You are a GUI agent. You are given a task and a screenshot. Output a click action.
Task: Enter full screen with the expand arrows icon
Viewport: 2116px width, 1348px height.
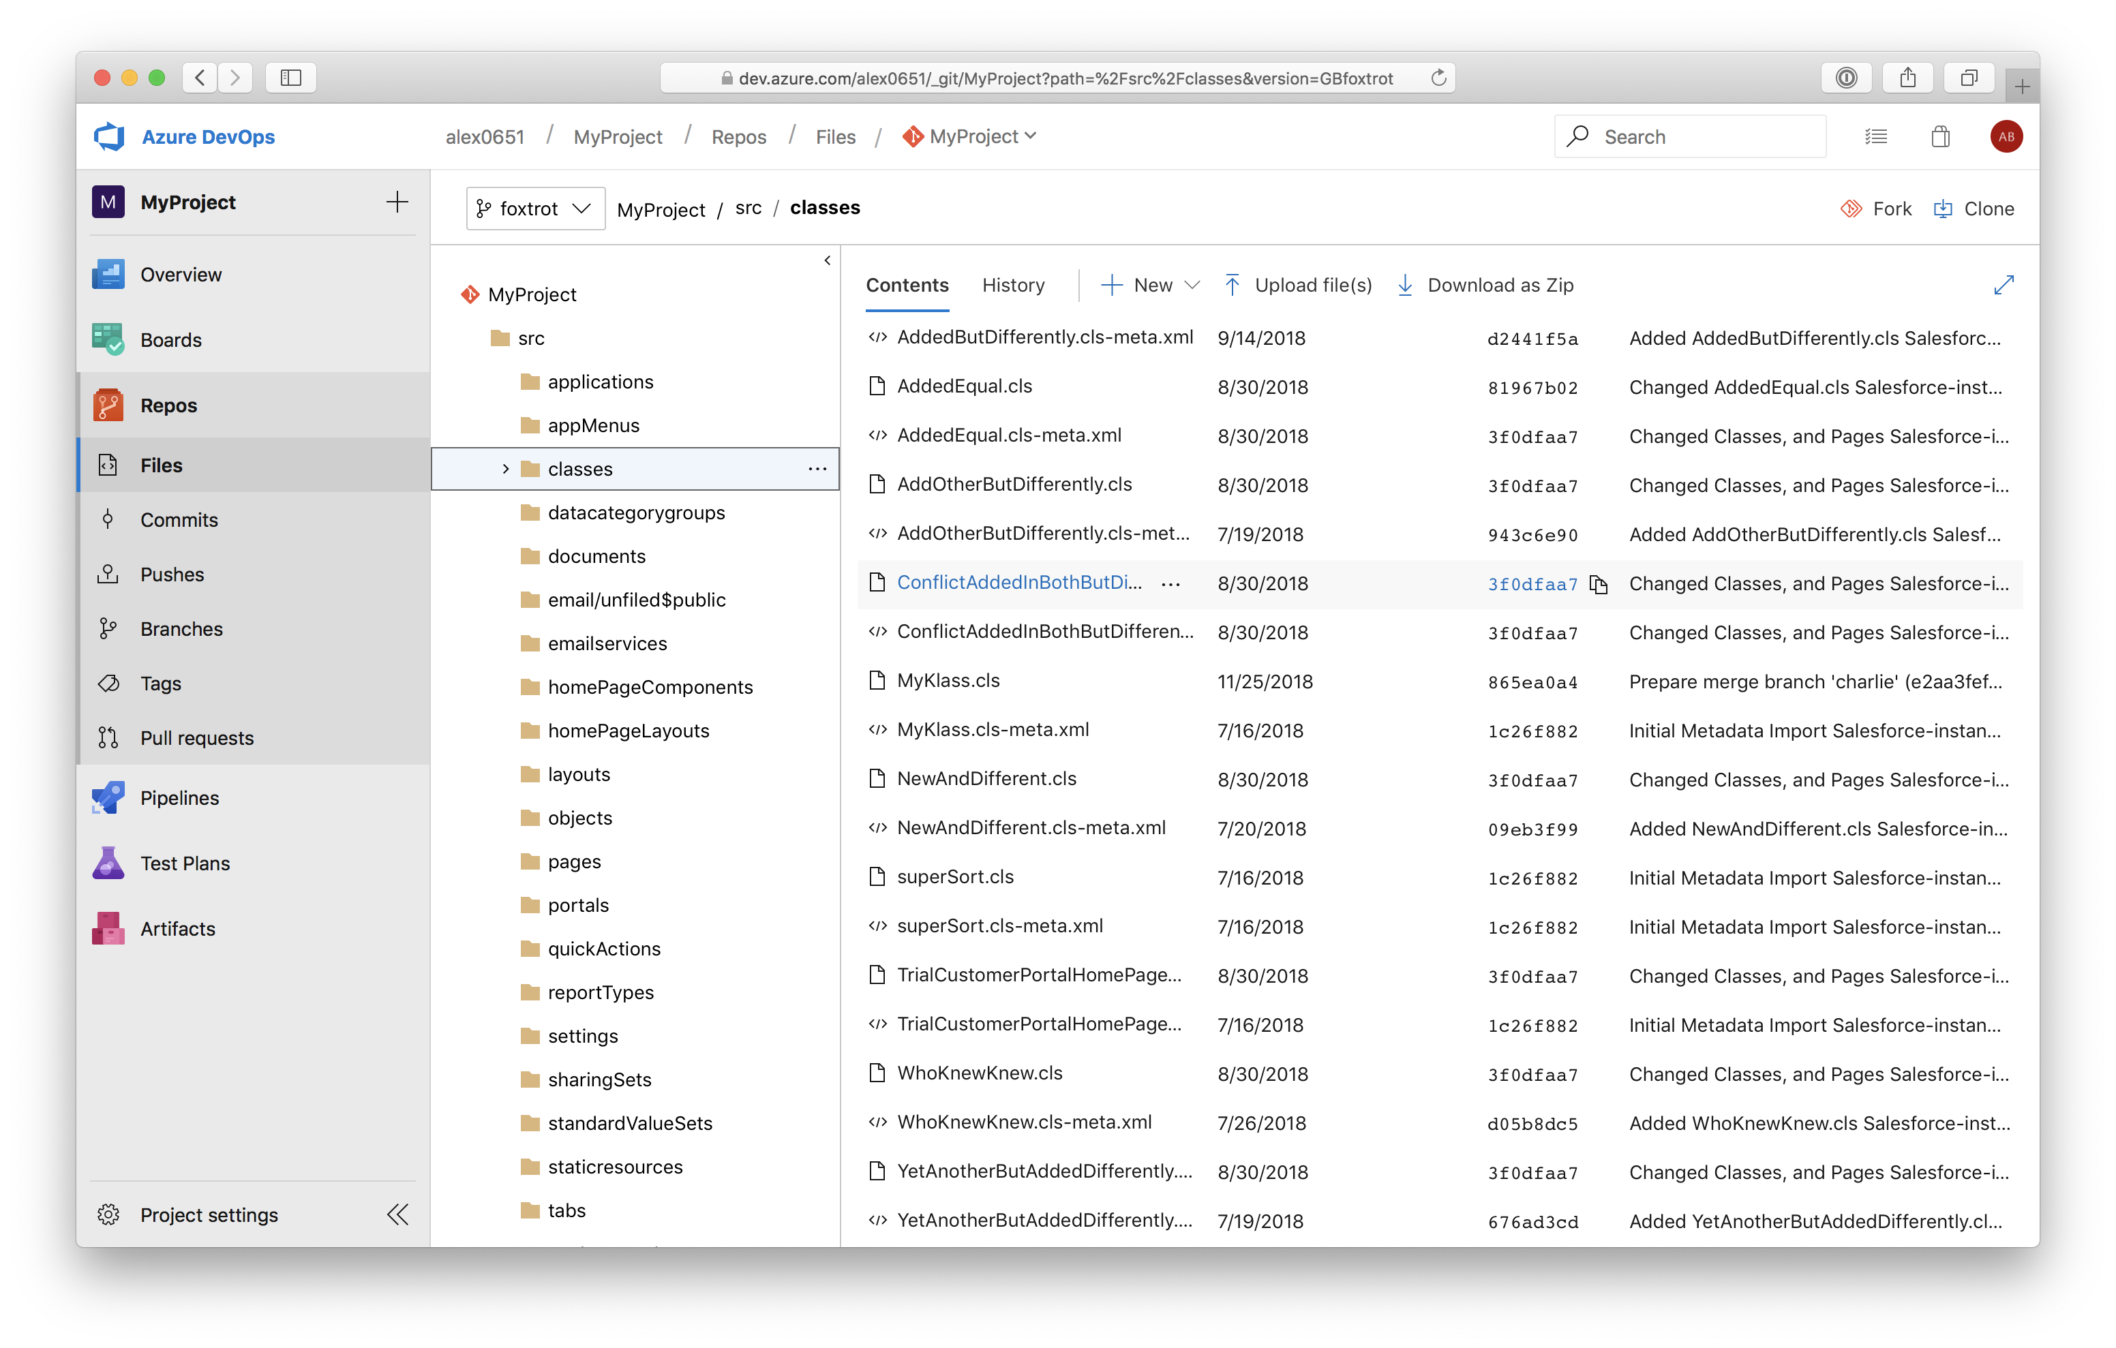[x=2004, y=285]
